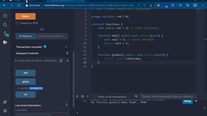207x116 pixels.
Task: Click the 'function add()' code line
Action: pos(130,36)
